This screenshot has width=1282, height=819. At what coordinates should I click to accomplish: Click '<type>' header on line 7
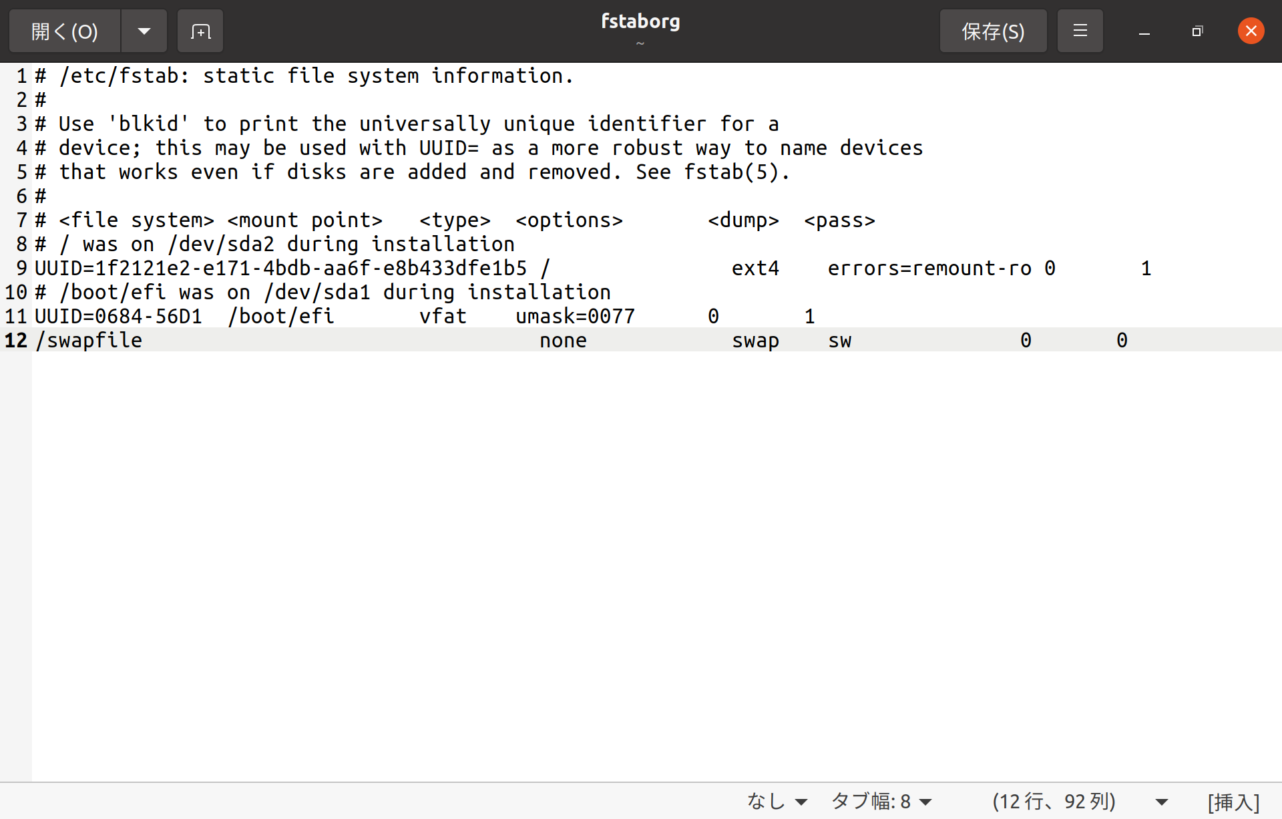(x=455, y=220)
